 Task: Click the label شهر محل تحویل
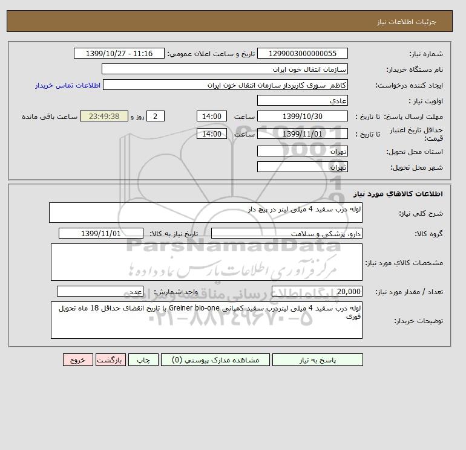pyautogui.click(x=416, y=167)
